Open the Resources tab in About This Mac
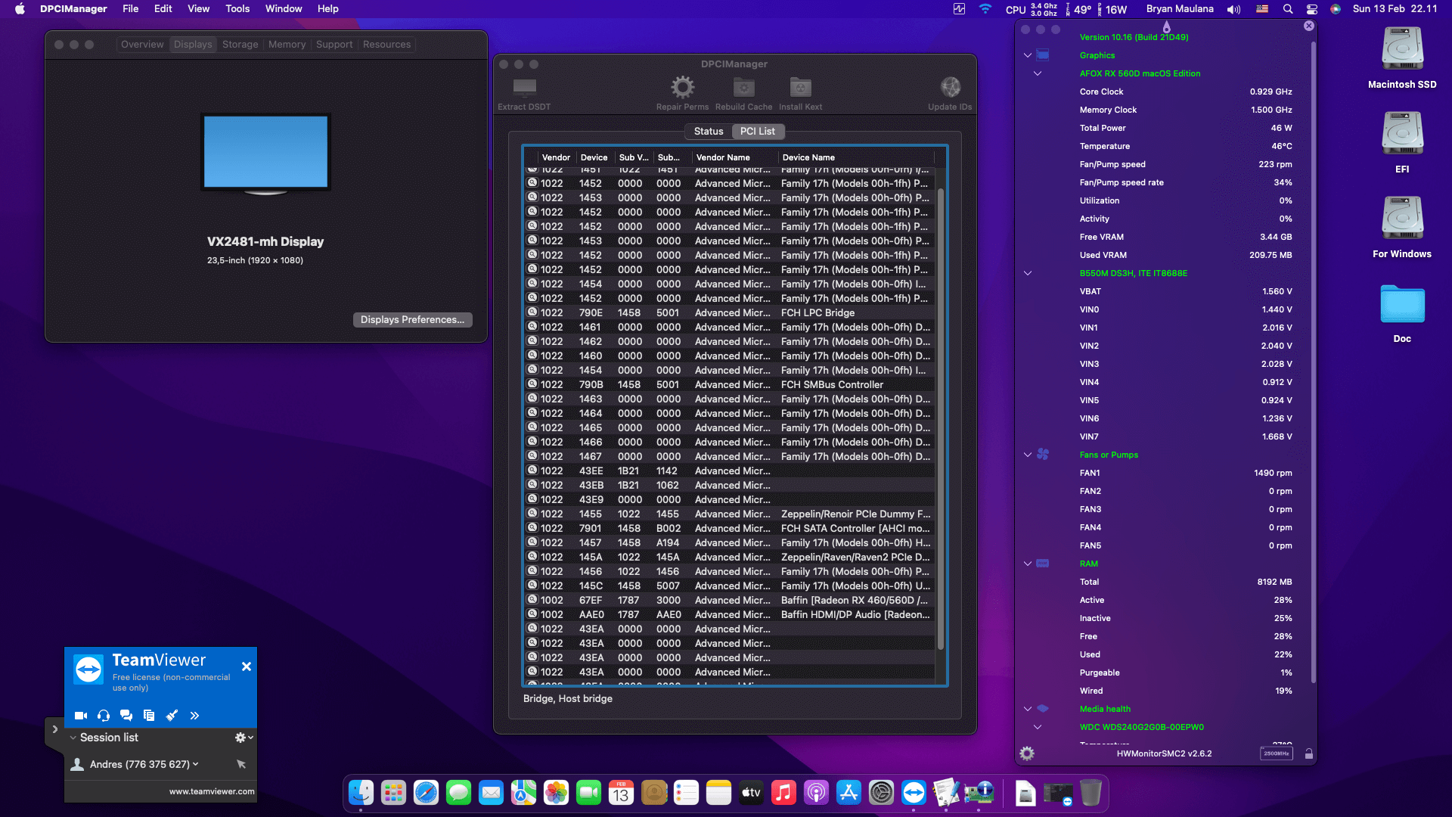 pyautogui.click(x=386, y=45)
